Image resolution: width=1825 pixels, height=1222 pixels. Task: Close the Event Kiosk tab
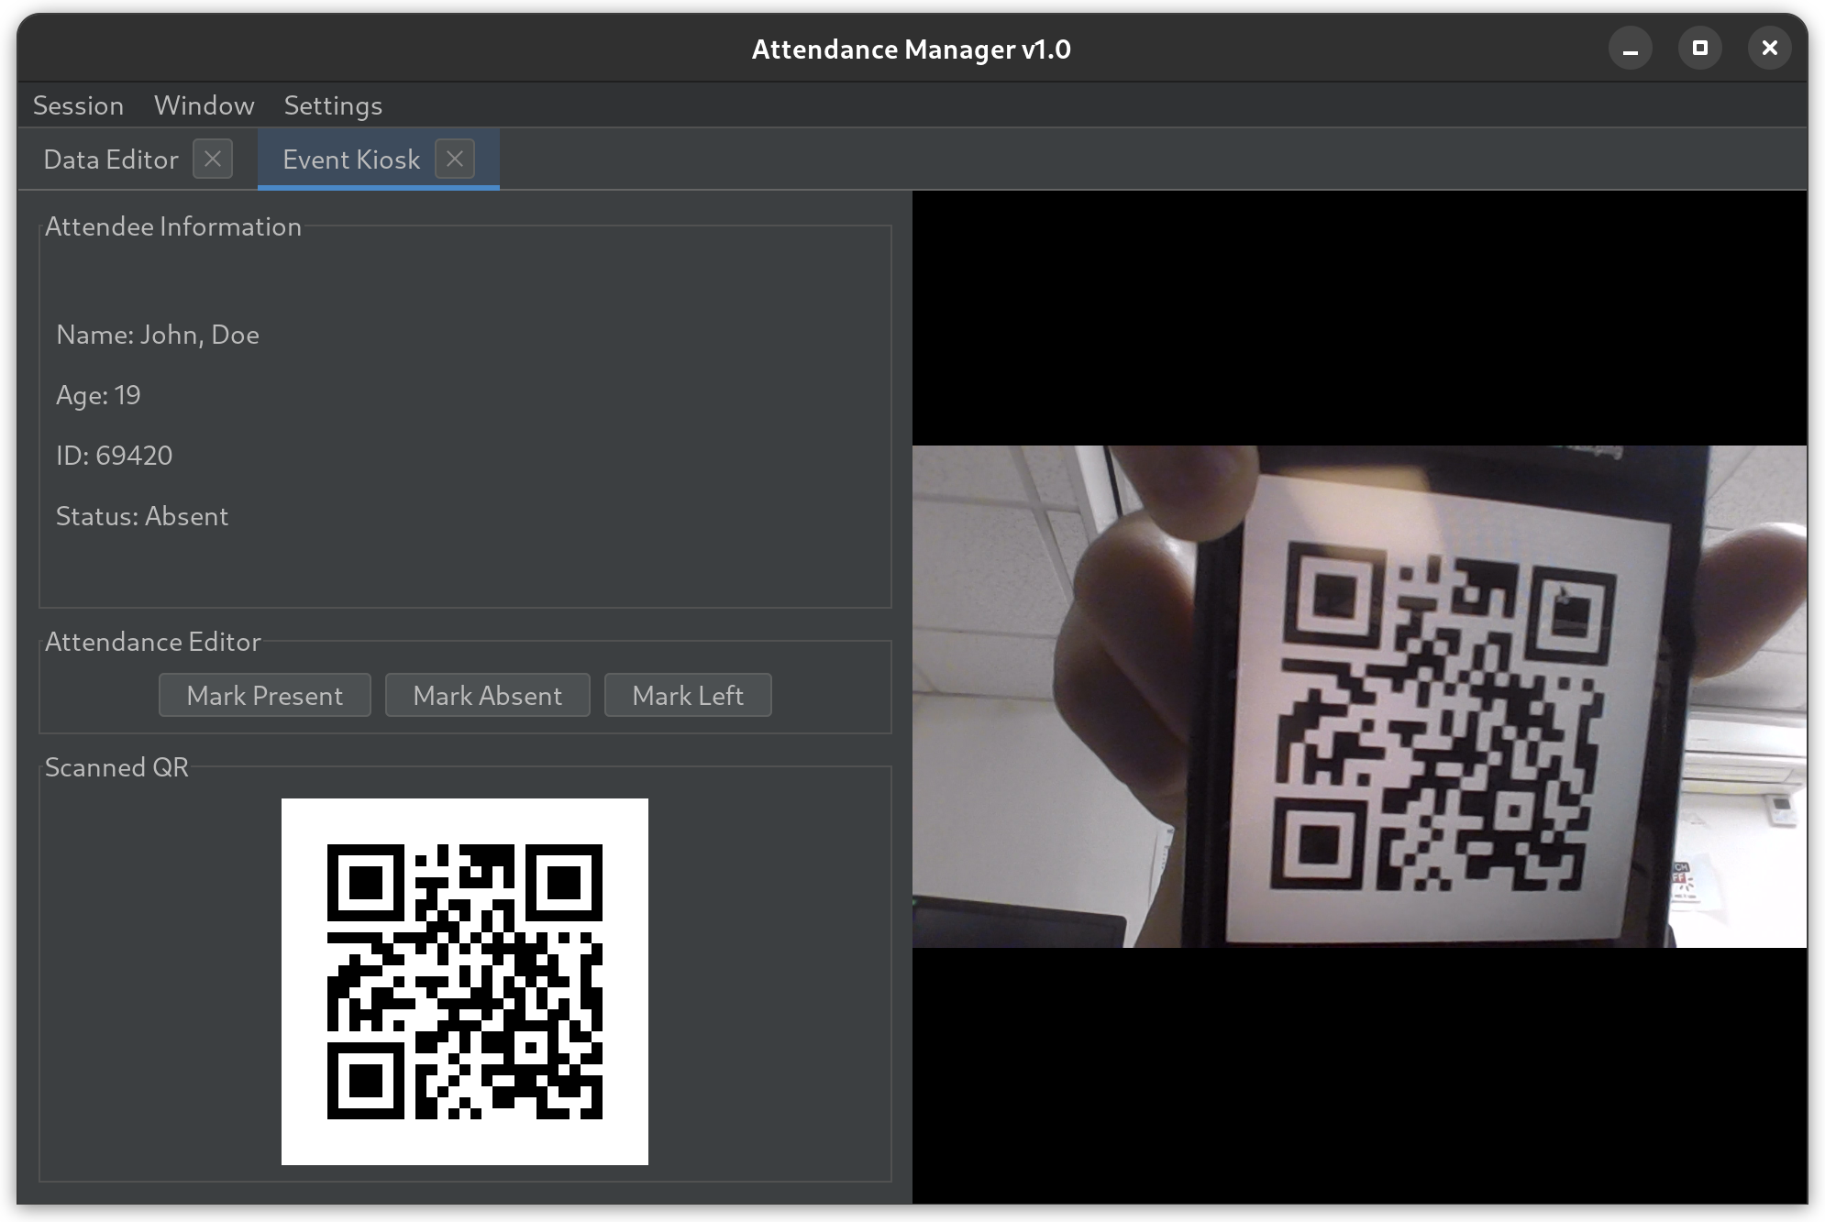[x=454, y=159]
